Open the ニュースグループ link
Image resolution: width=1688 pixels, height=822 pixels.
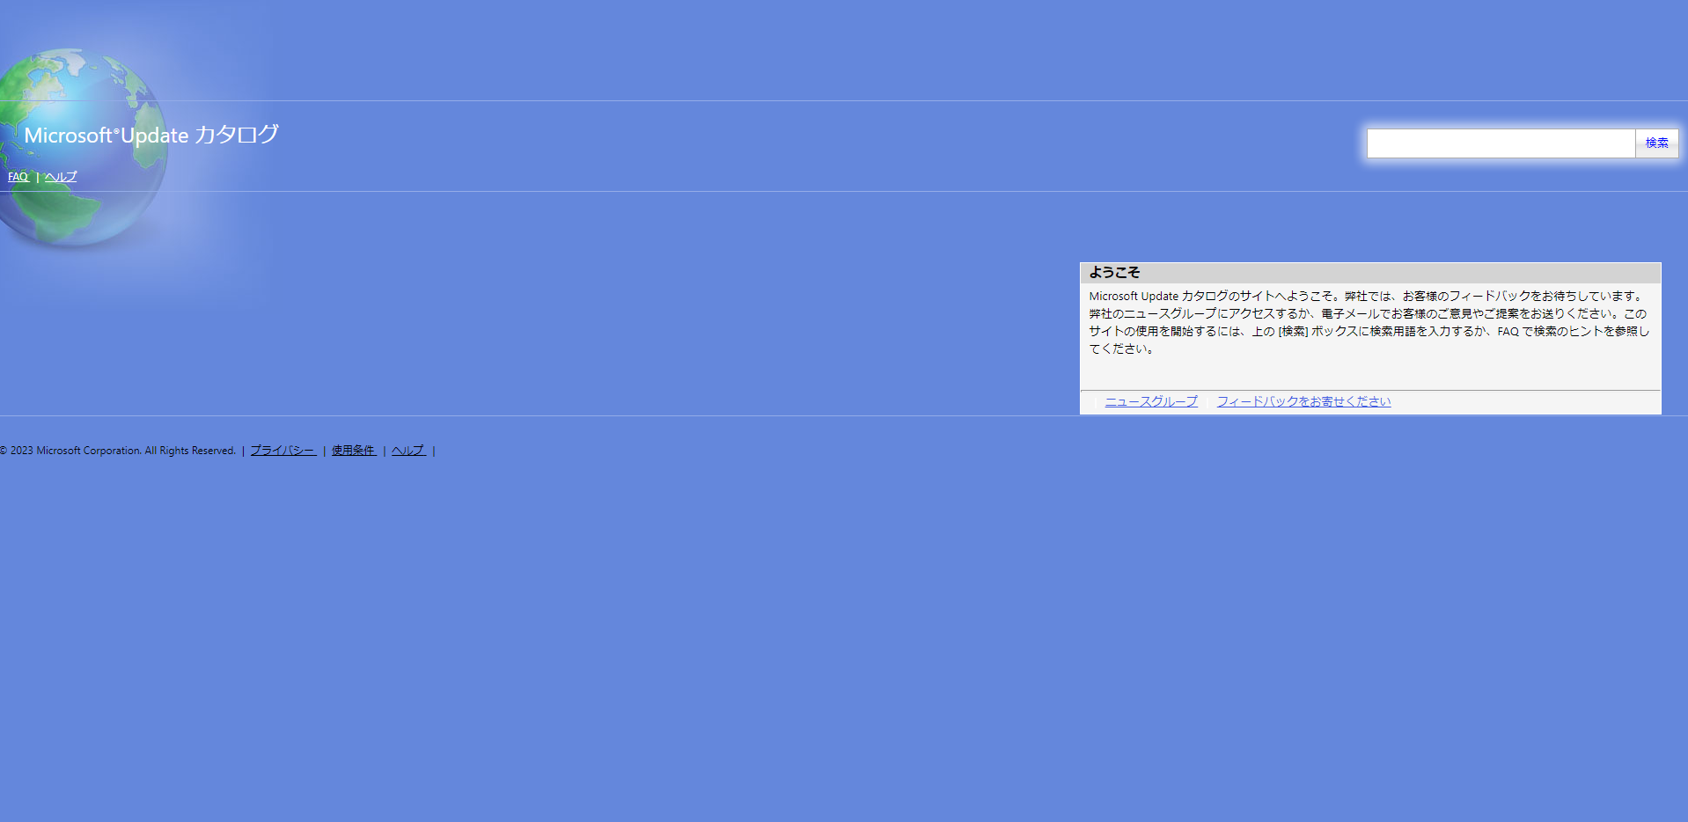click(x=1151, y=401)
